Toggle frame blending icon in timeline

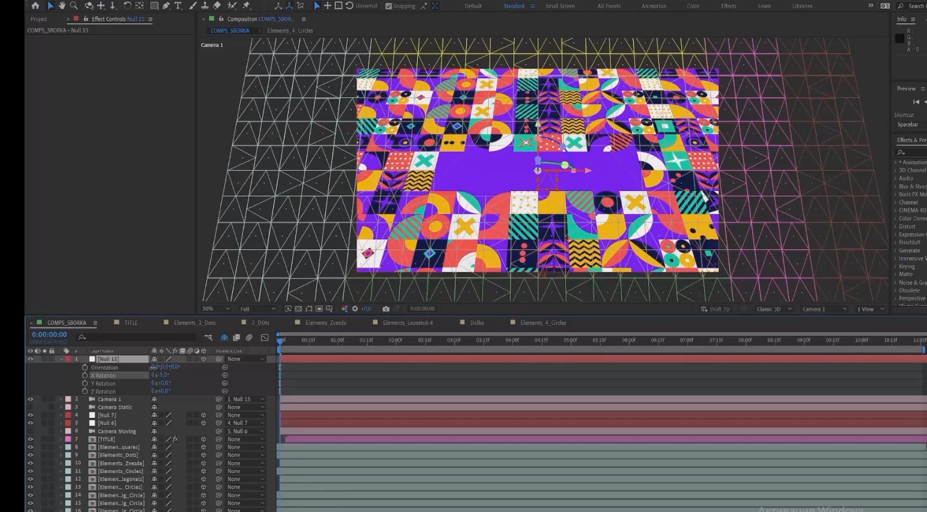coord(237,337)
